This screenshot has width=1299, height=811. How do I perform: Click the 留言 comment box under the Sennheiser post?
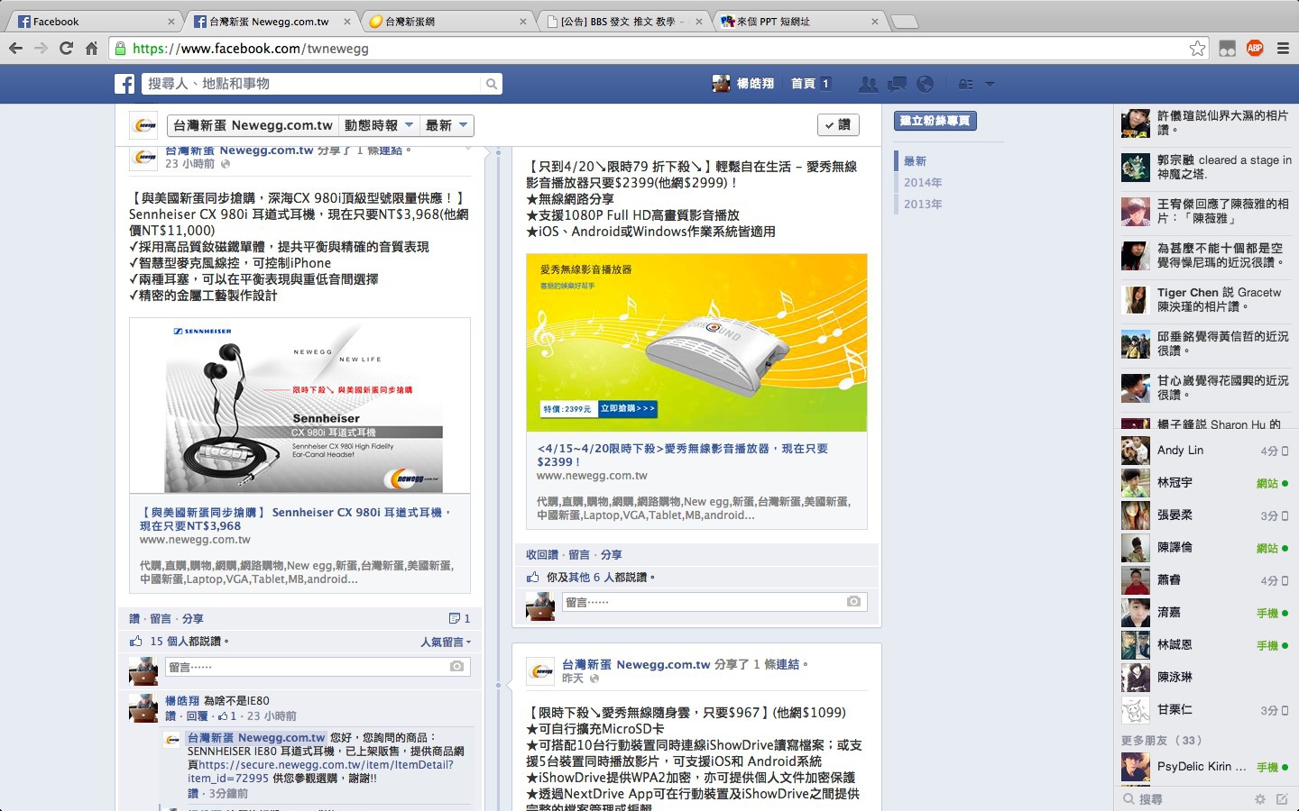[x=318, y=667]
